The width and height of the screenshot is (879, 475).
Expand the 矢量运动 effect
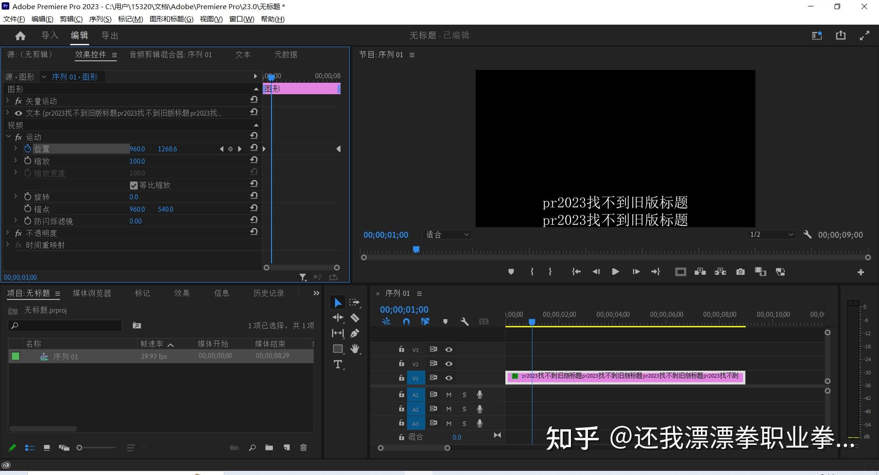tap(8, 101)
